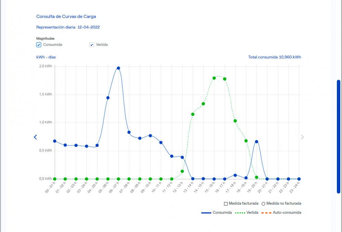342x232 pixels.
Task: Select Consumida data point at 07 - 08 h
Action: click(x=129, y=132)
